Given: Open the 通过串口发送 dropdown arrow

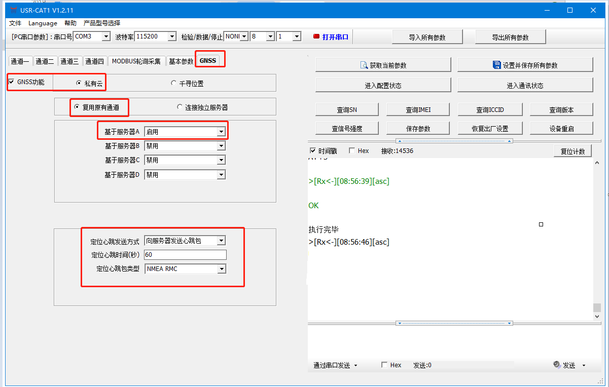Looking at the screenshot, I should point(355,365).
